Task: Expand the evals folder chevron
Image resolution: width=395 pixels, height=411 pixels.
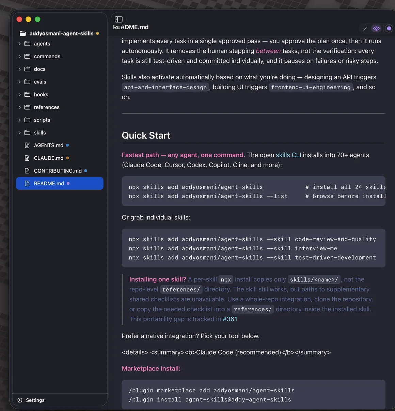Action: coord(19,82)
